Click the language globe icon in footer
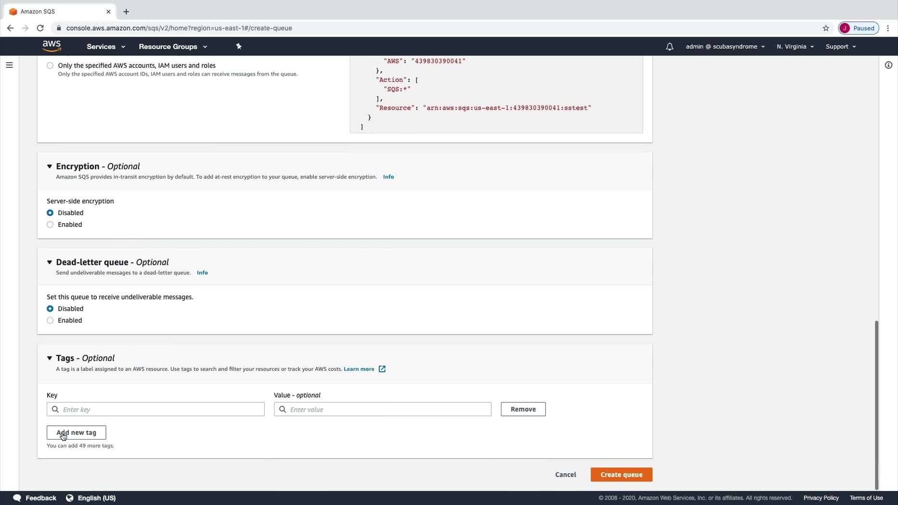Image resolution: width=898 pixels, height=505 pixels. (70, 498)
